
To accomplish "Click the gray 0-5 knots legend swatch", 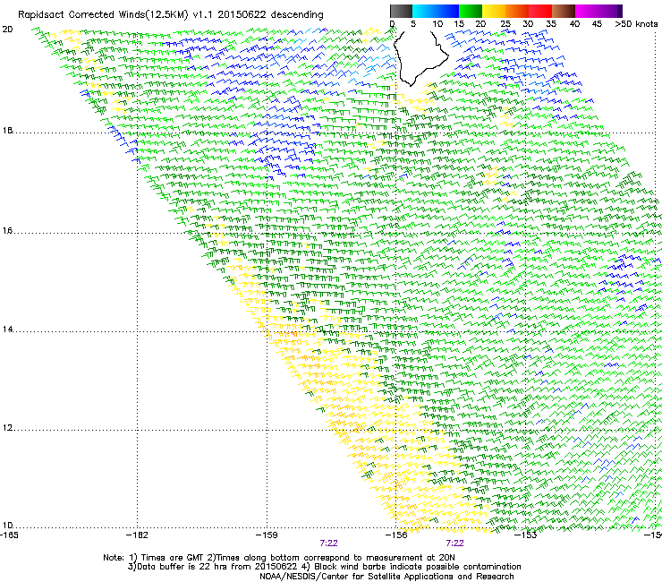I will tap(401, 11).
